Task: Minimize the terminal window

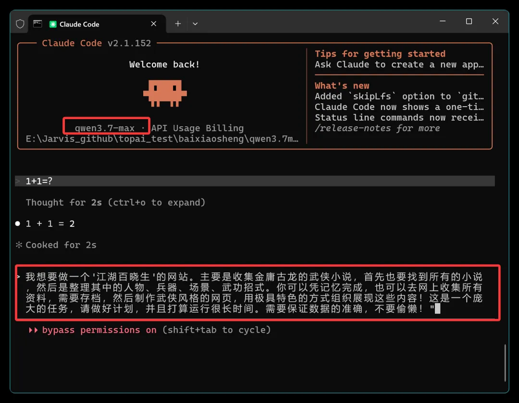Action: coord(443,21)
